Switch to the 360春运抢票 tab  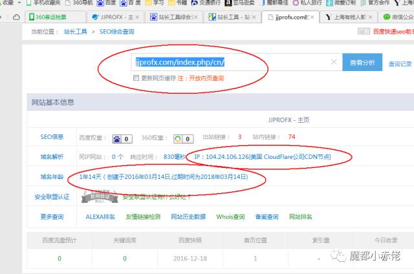(55, 17)
